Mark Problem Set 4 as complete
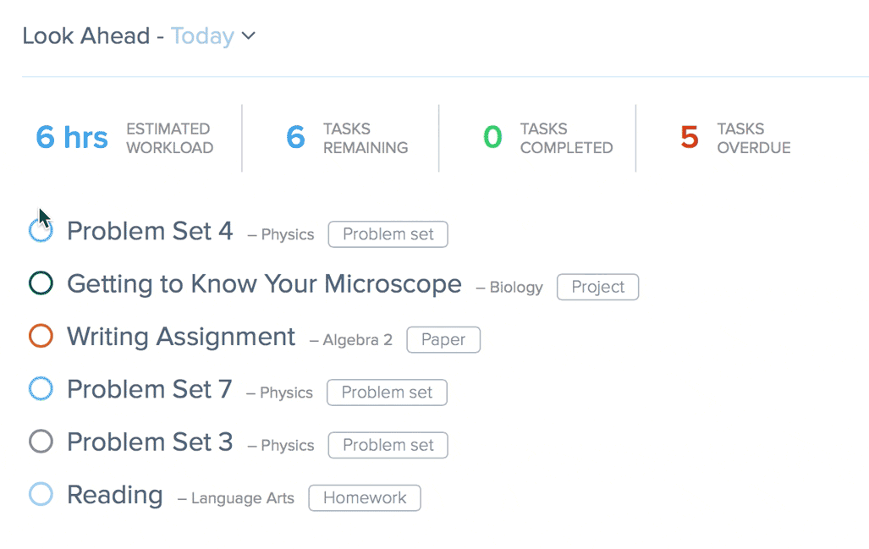The image size is (869, 549). coord(40,228)
